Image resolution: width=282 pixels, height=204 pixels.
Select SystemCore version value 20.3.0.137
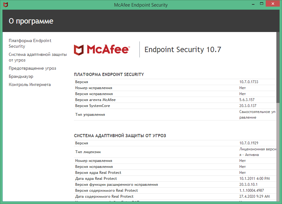[x=248, y=105]
